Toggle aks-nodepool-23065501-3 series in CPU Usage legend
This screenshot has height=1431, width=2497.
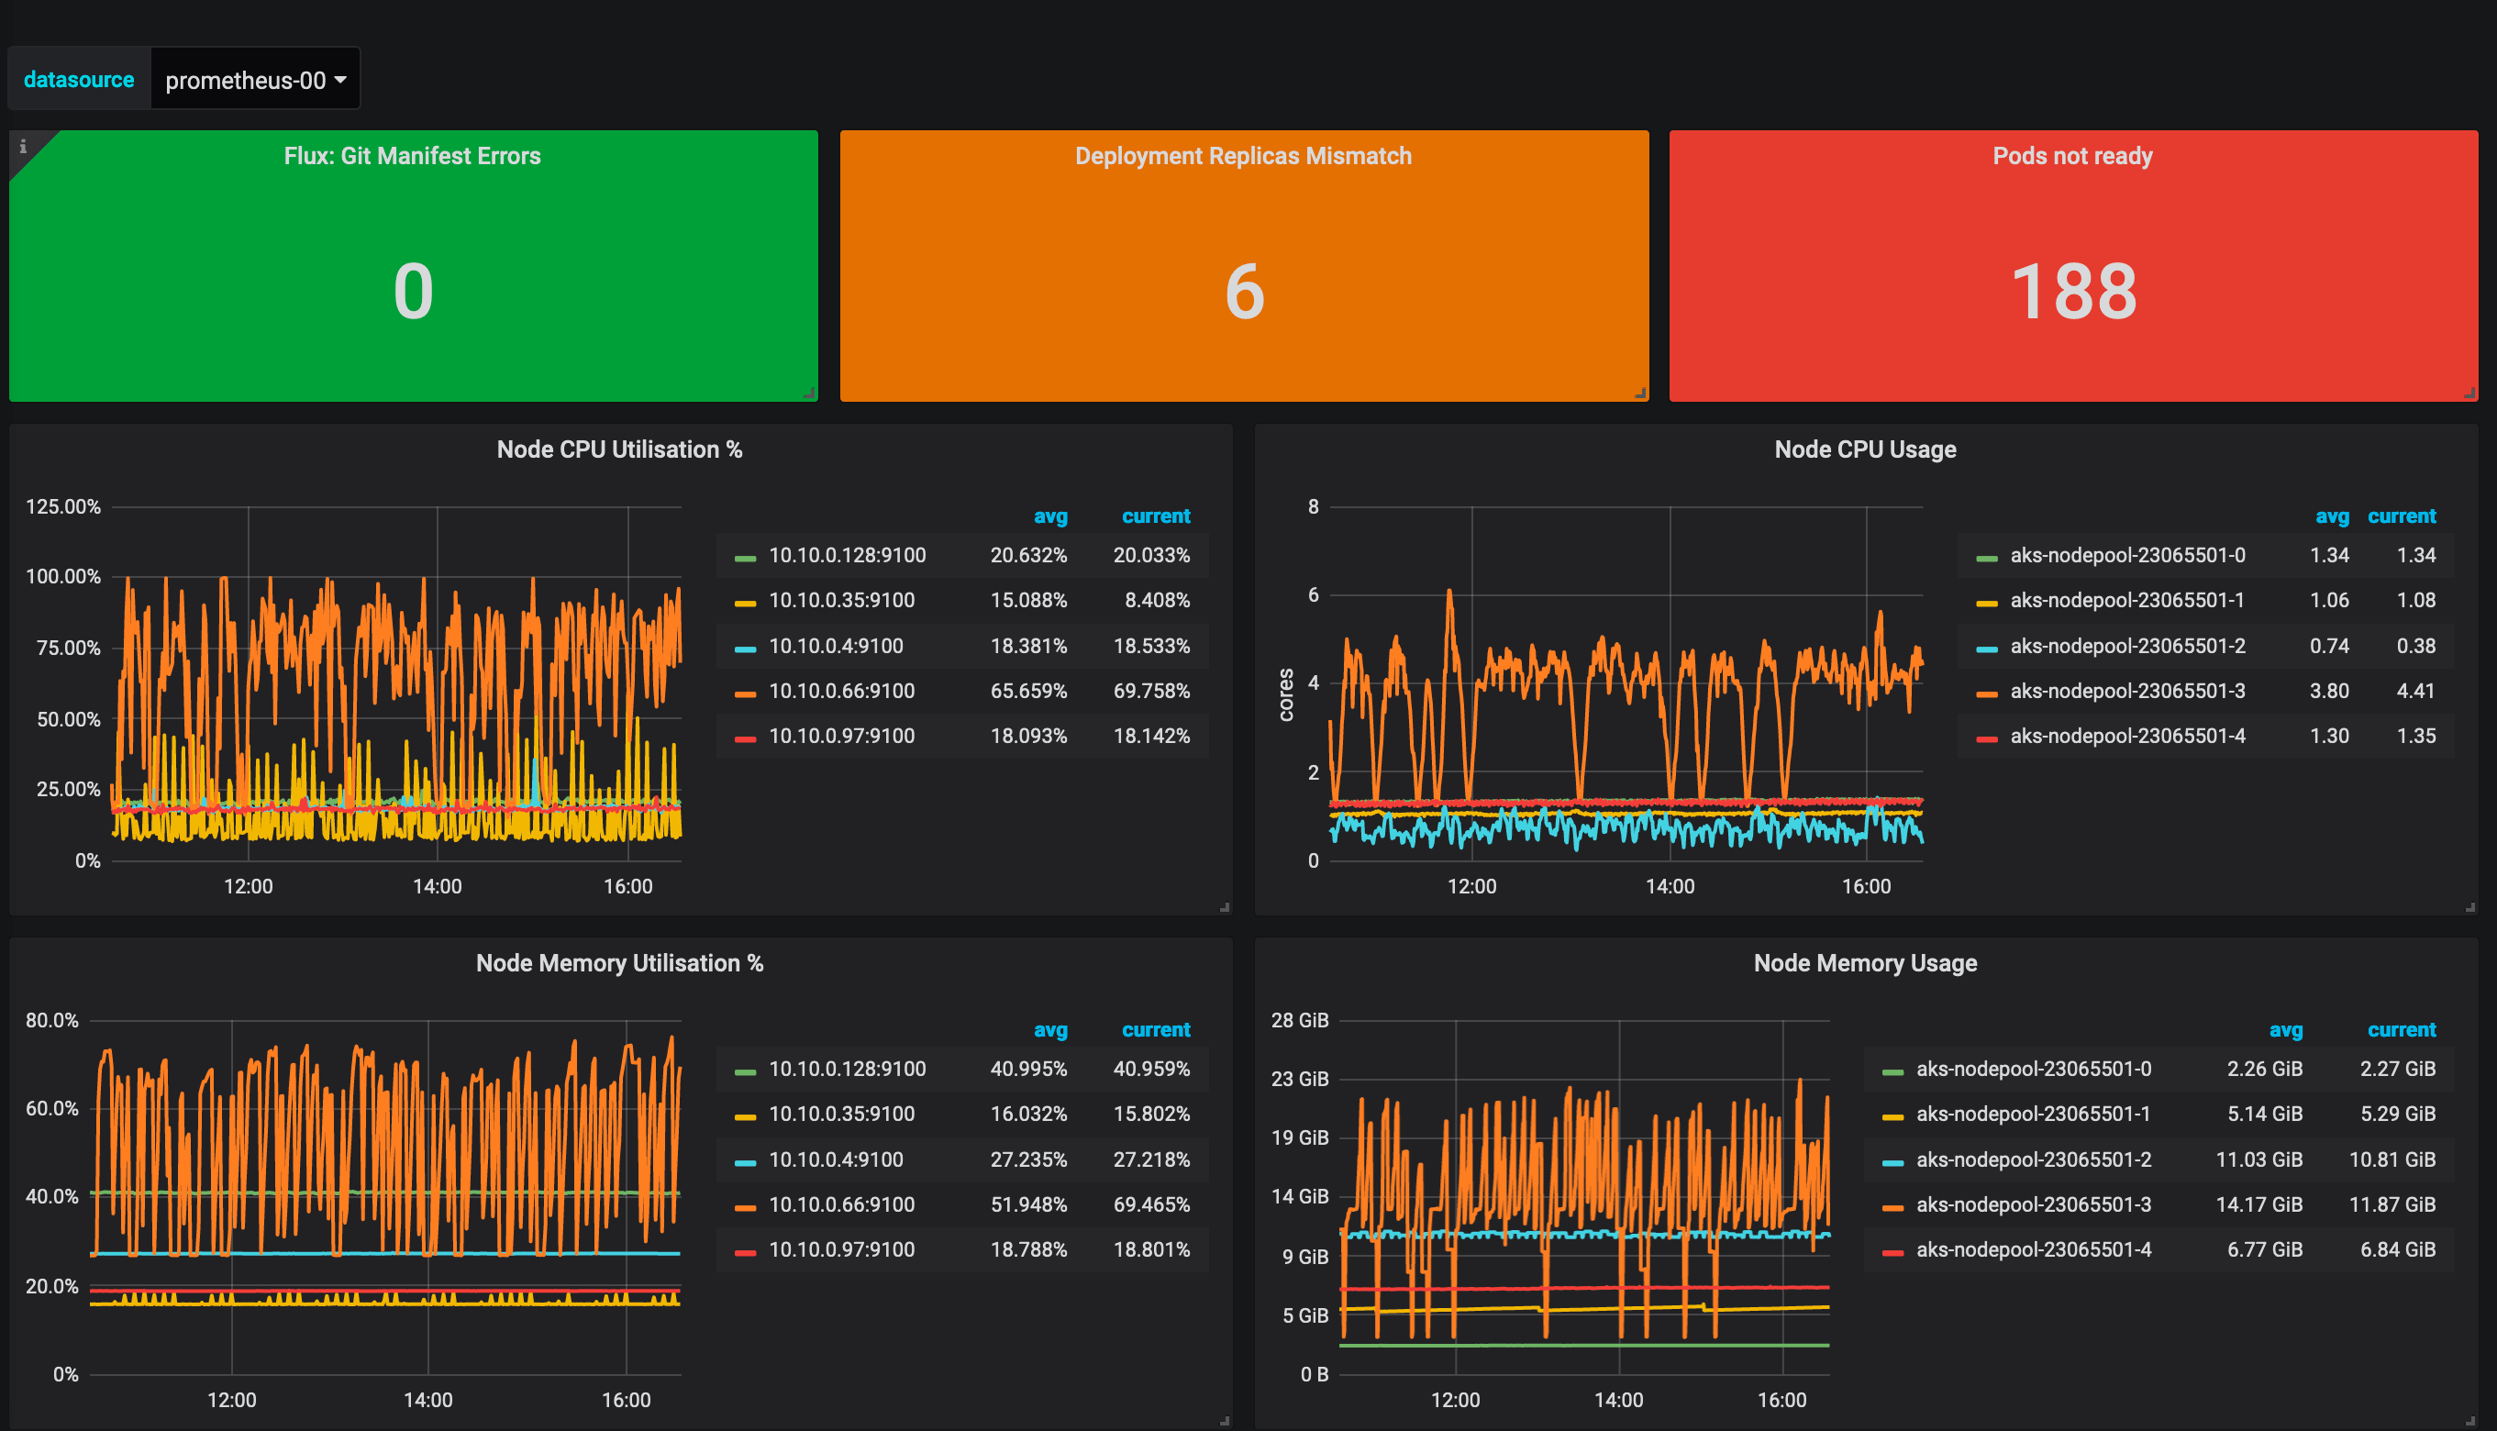coord(2126,691)
